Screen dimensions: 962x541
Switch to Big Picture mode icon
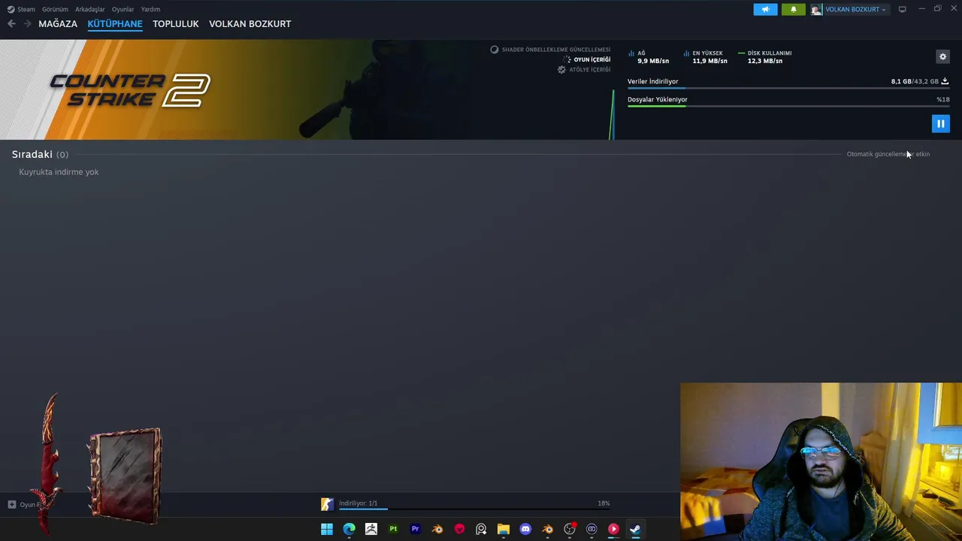902,9
